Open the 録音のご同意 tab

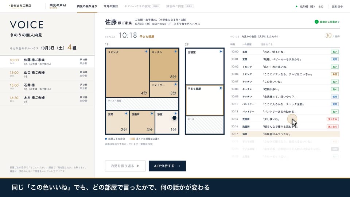[180, 6]
